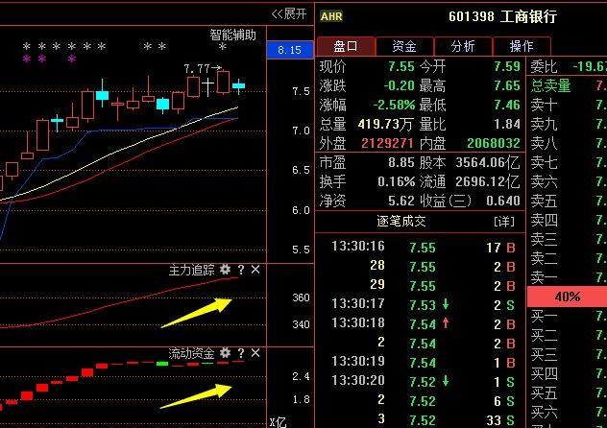Viewport: 607px width, 428px height.
Task: Click the 卖十 order row
Action: (567, 105)
